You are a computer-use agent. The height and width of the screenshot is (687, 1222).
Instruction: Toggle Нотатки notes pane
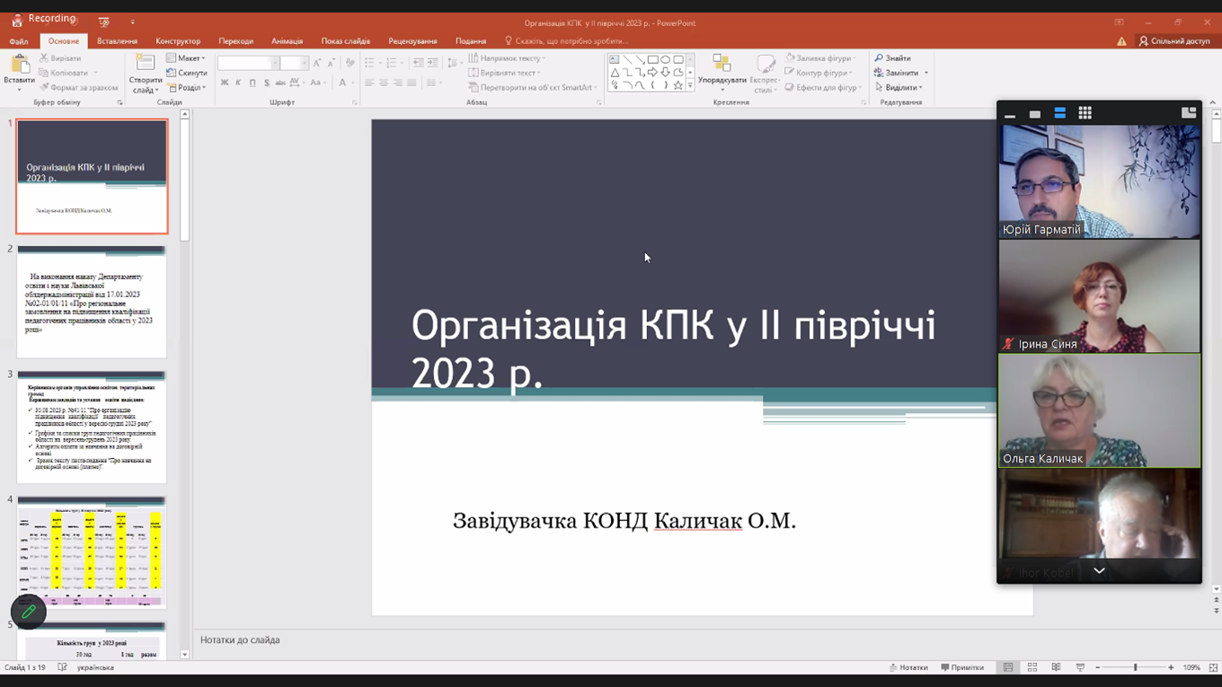tap(908, 668)
